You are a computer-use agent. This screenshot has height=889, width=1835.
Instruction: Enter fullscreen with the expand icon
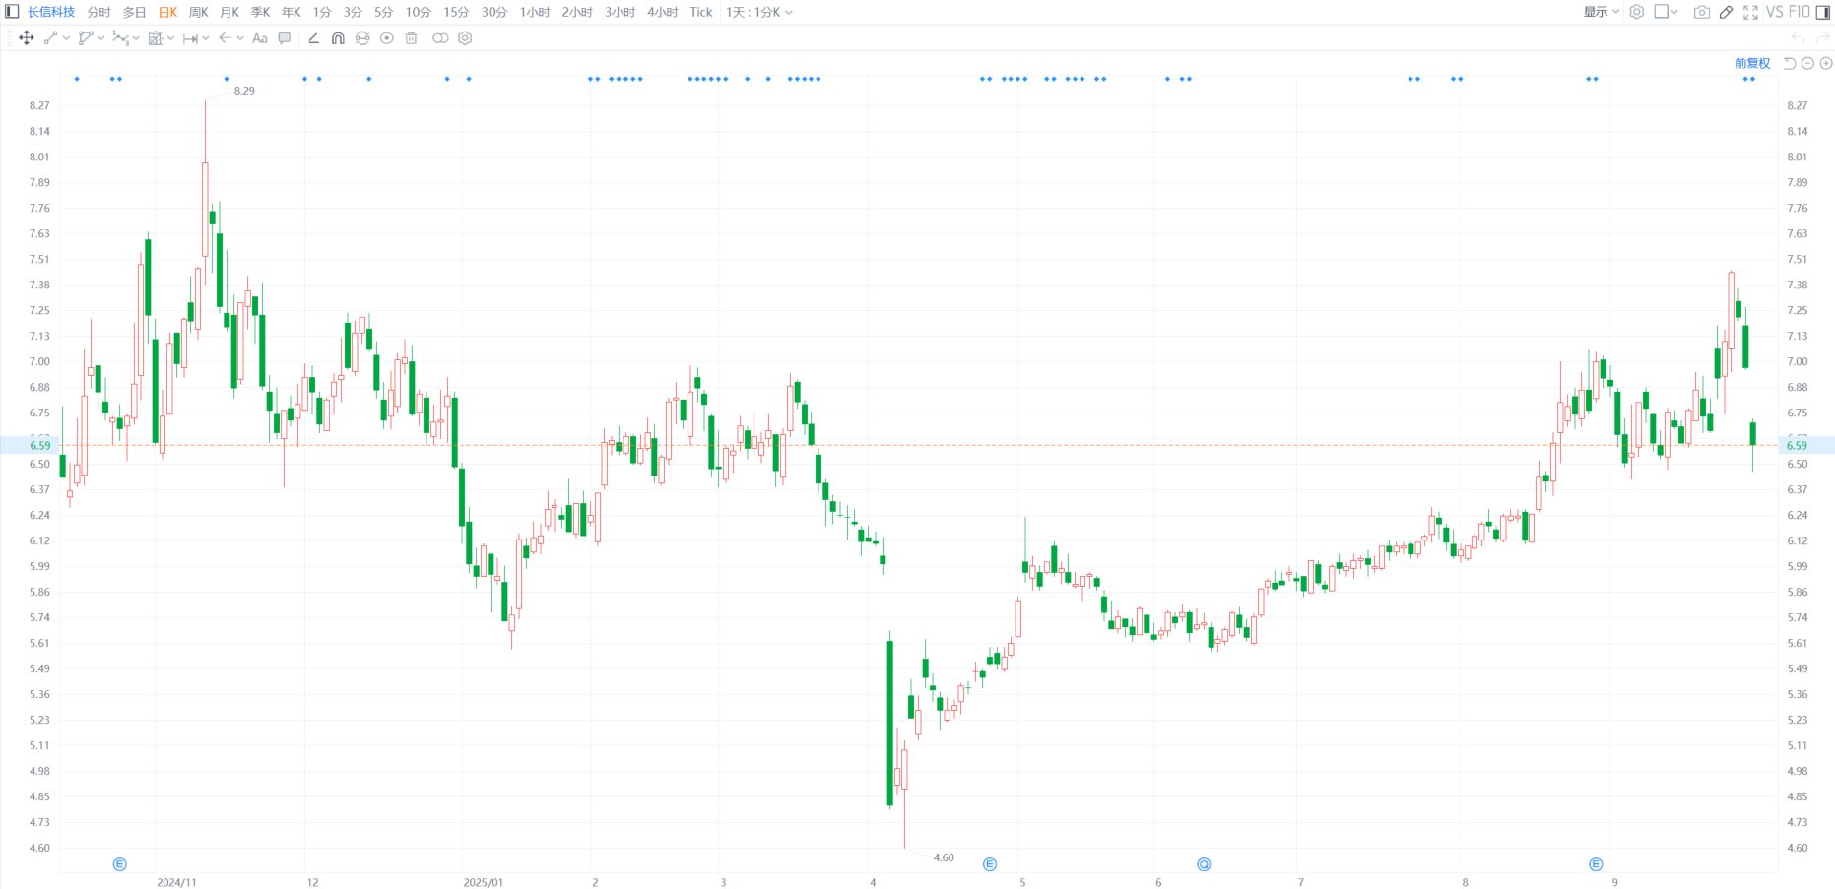point(1750,12)
